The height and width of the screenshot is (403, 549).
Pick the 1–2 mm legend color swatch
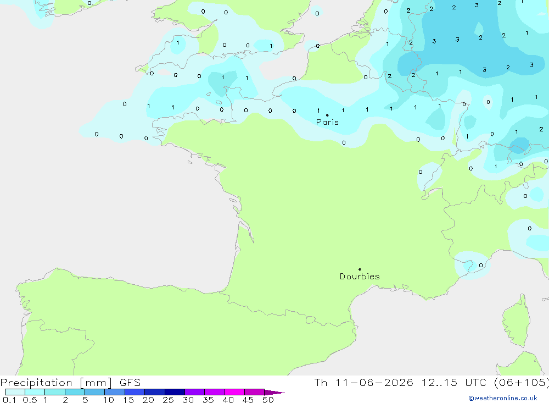click(55, 392)
